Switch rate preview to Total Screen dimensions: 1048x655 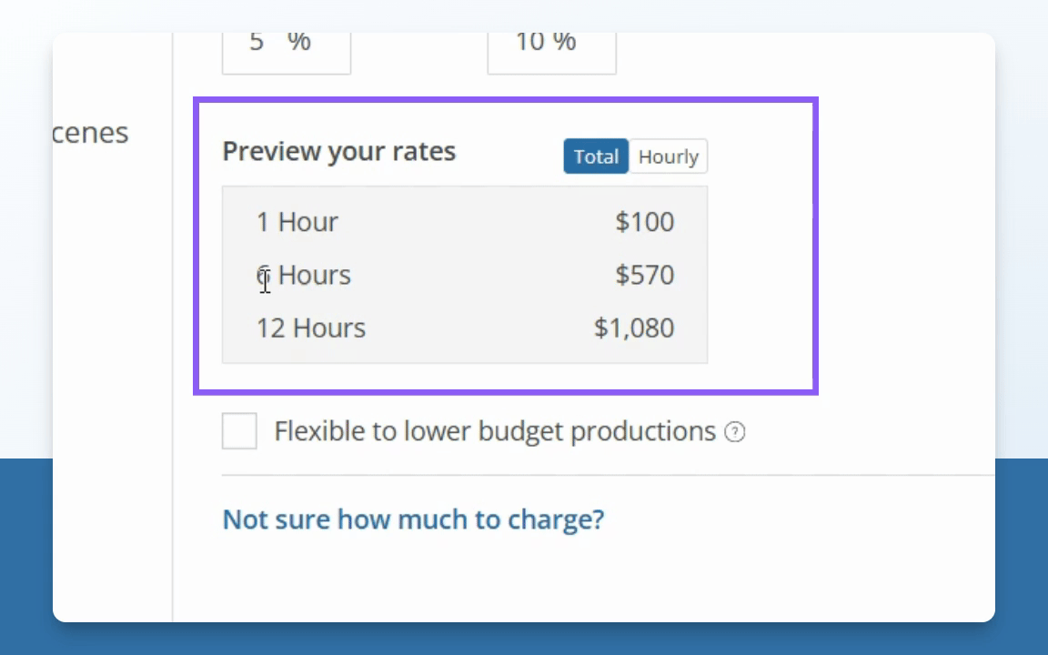[x=596, y=156]
